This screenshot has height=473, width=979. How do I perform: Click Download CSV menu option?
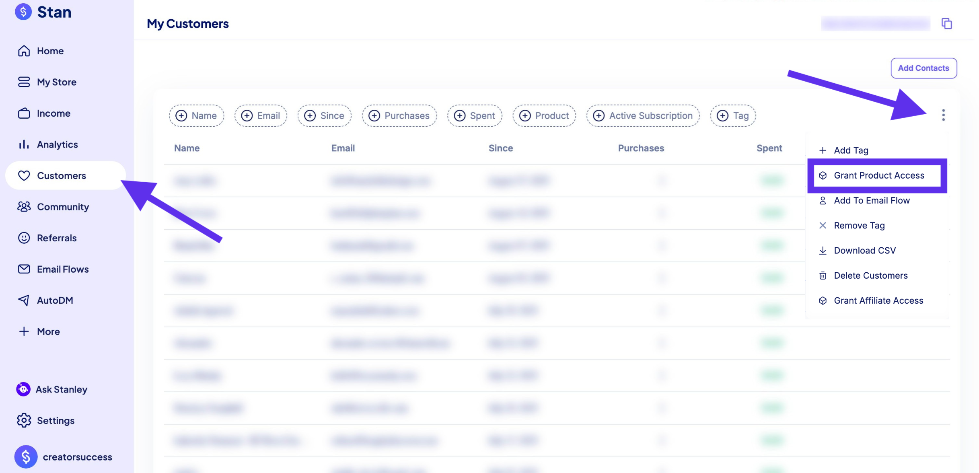(857, 251)
